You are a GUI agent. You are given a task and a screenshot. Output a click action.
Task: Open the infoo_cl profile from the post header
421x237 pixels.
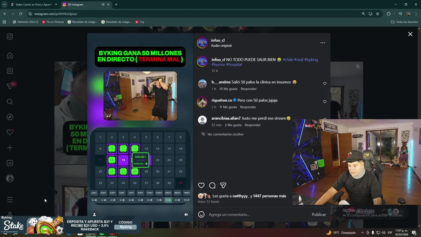coord(218,40)
